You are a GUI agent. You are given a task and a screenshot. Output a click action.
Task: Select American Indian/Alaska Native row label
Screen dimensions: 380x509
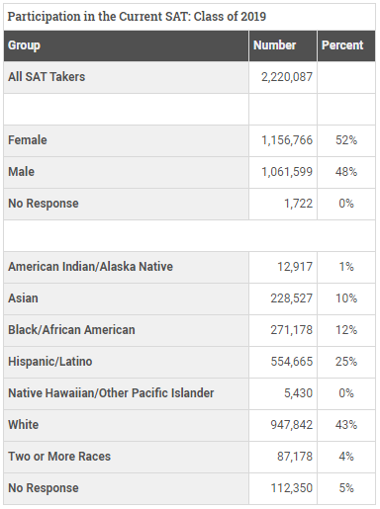90,267
